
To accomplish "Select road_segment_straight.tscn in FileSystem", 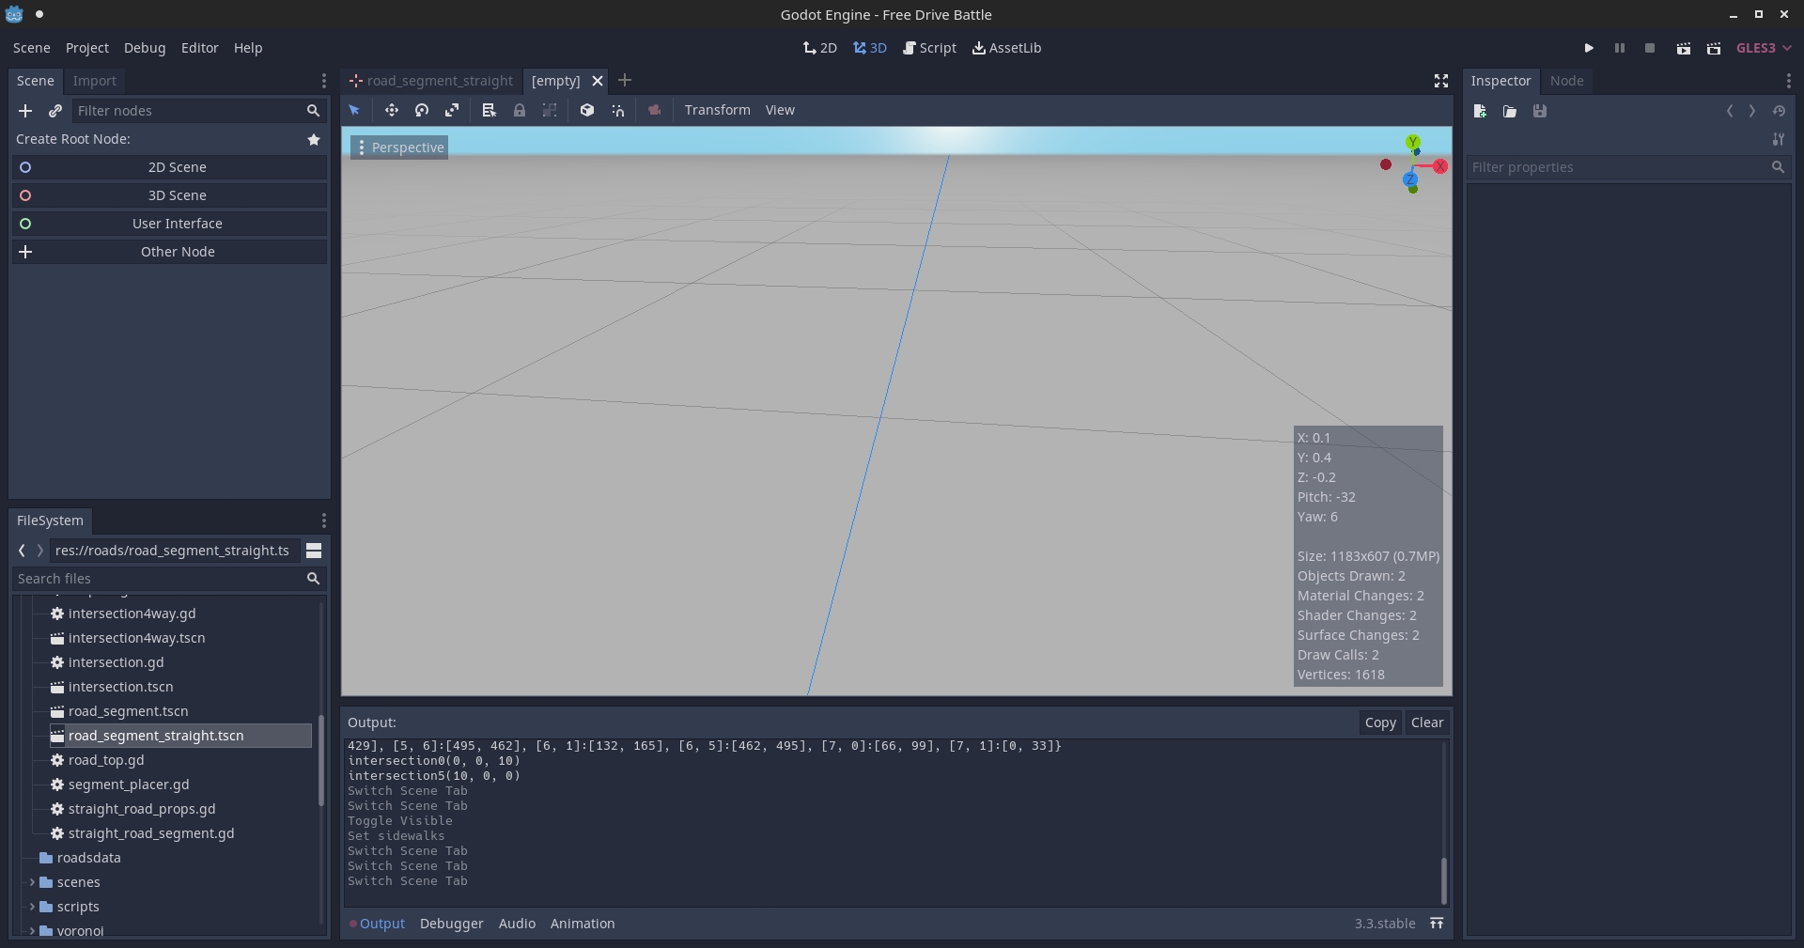I will (x=156, y=736).
